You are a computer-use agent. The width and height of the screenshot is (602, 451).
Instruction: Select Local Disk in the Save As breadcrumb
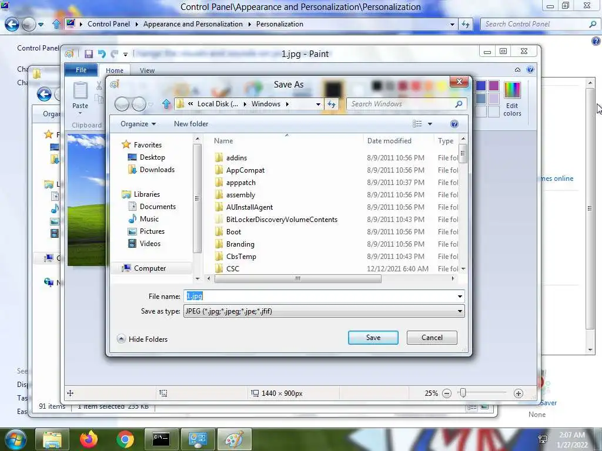(x=218, y=104)
